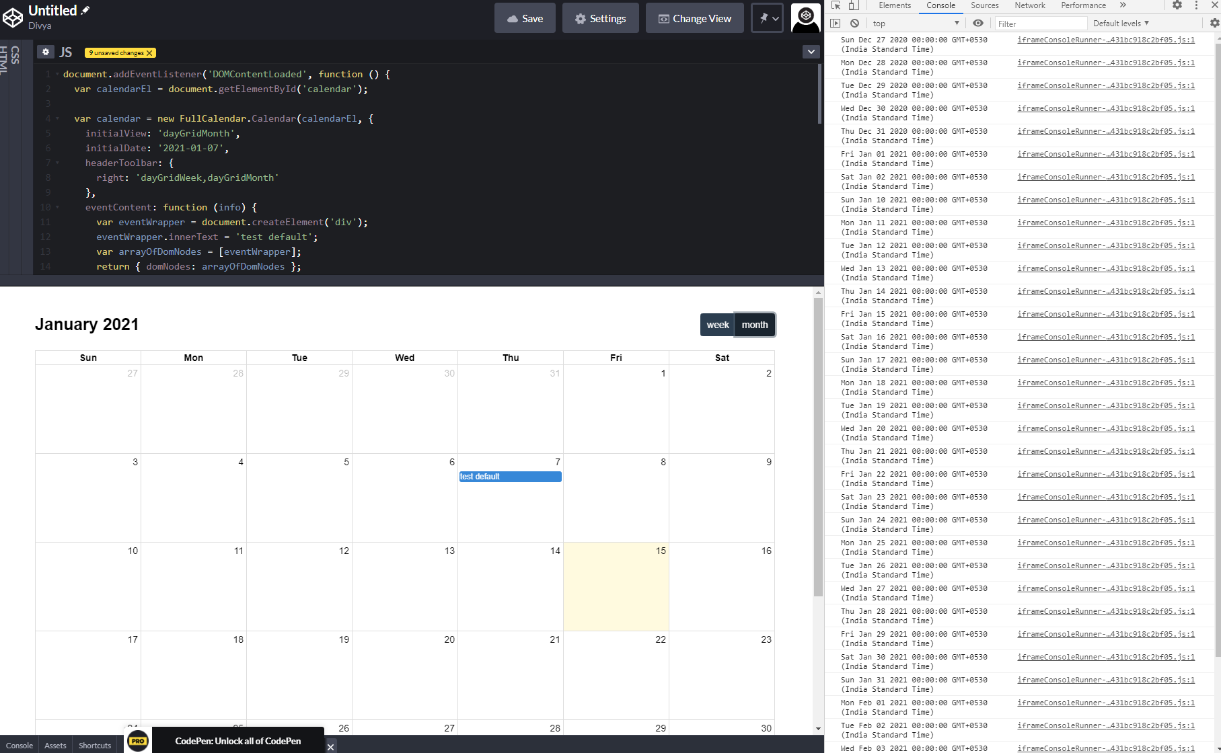This screenshot has height=753, width=1221.
Task: Select the inspect element tool in DevTools
Action: (836, 5)
